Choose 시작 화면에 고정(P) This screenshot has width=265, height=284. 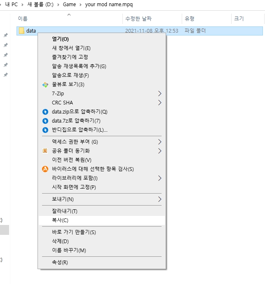point(102,187)
